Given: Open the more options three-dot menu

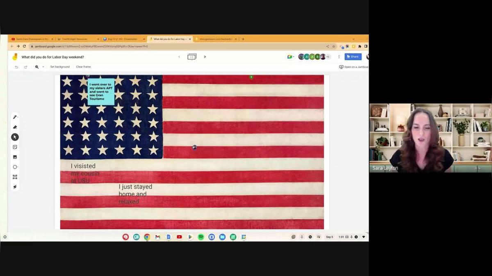Looking at the screenshot, I should pos(339,57).
